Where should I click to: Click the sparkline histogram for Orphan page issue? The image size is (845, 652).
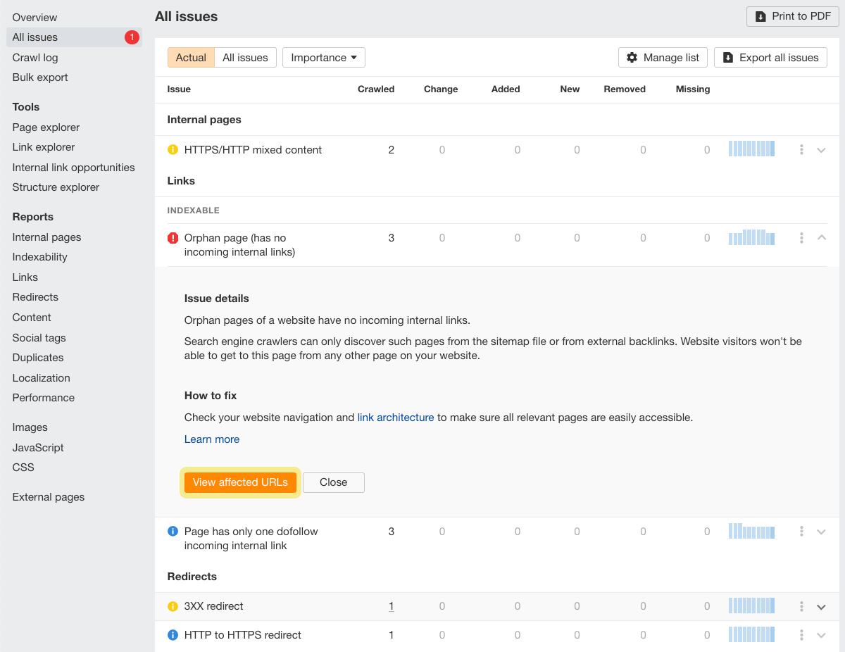751,237
